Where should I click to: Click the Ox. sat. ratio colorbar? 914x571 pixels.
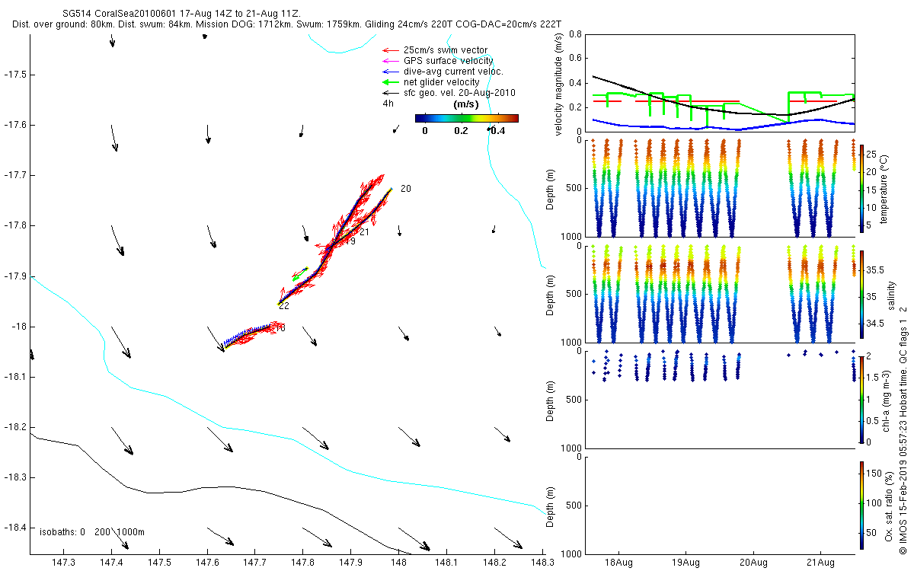tap(861, 505)
